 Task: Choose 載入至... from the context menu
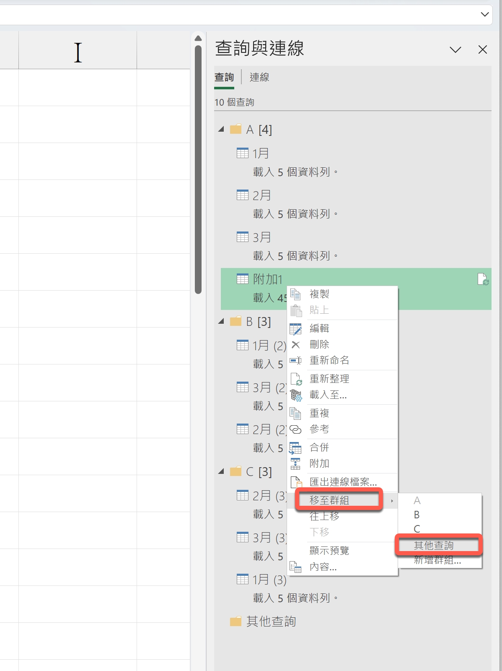(328, 395)
